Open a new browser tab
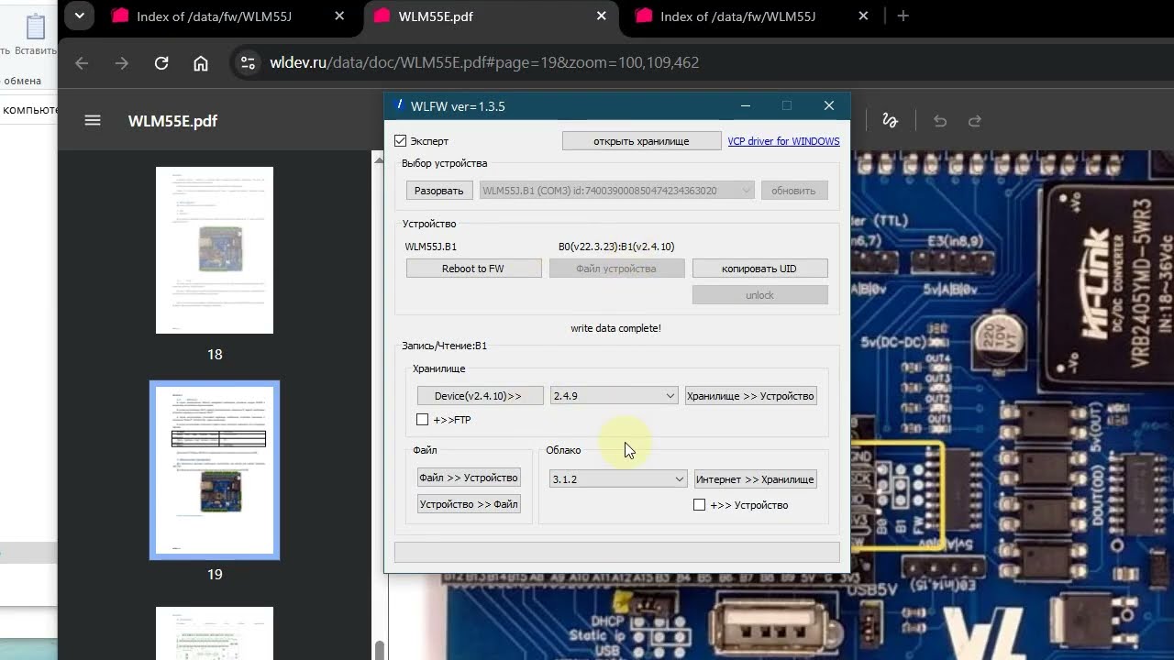 pyautogui.click(x=903, y=16)
